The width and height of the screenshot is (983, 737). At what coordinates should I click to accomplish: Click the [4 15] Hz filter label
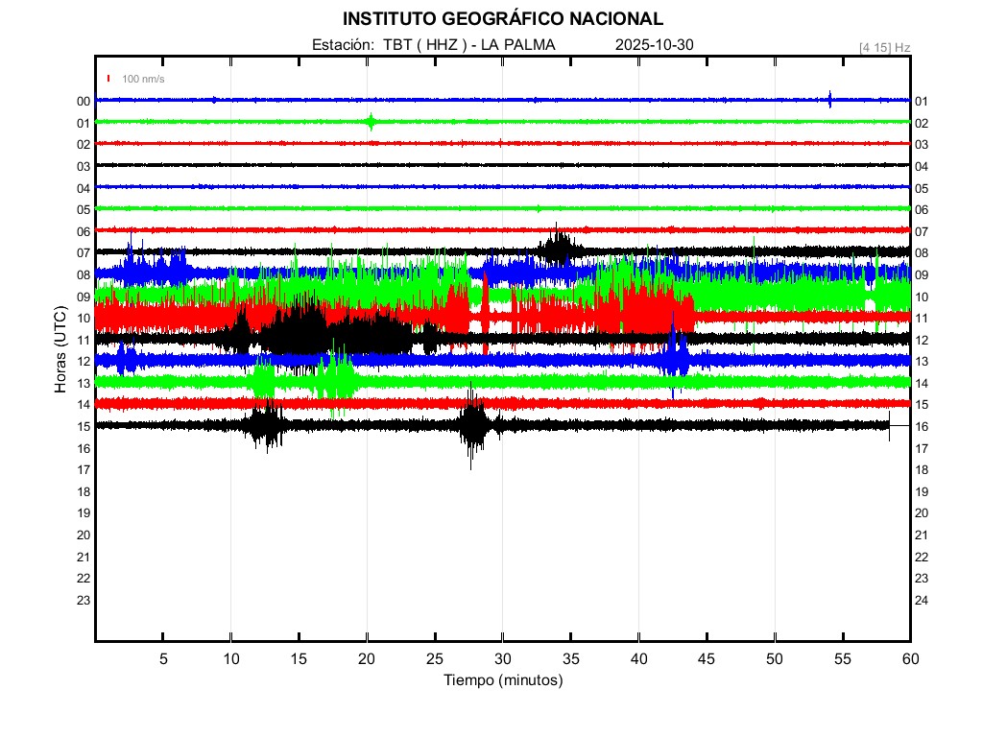click(x=884, y=46)
